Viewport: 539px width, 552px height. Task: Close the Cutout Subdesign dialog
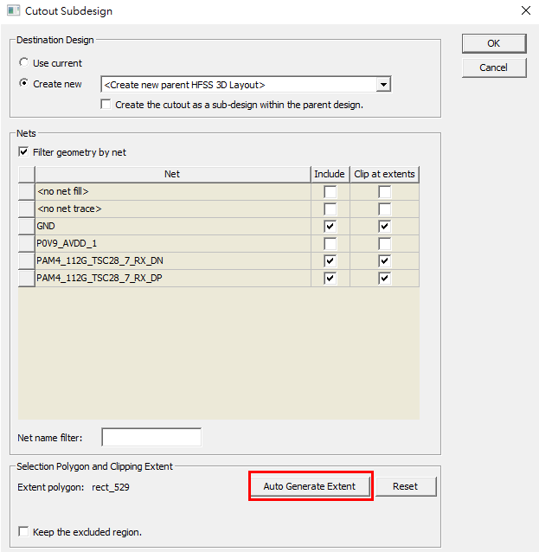coord(526,10)
